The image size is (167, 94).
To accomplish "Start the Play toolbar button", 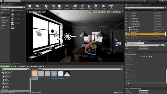I will tap(104, 7).
